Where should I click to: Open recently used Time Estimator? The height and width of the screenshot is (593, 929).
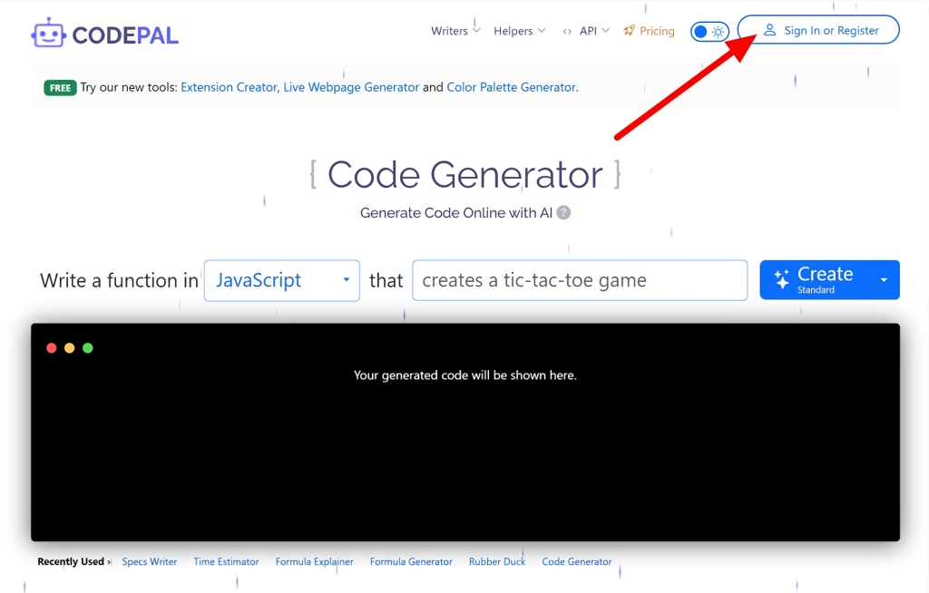pyautogui.click(x=226, y=561)
